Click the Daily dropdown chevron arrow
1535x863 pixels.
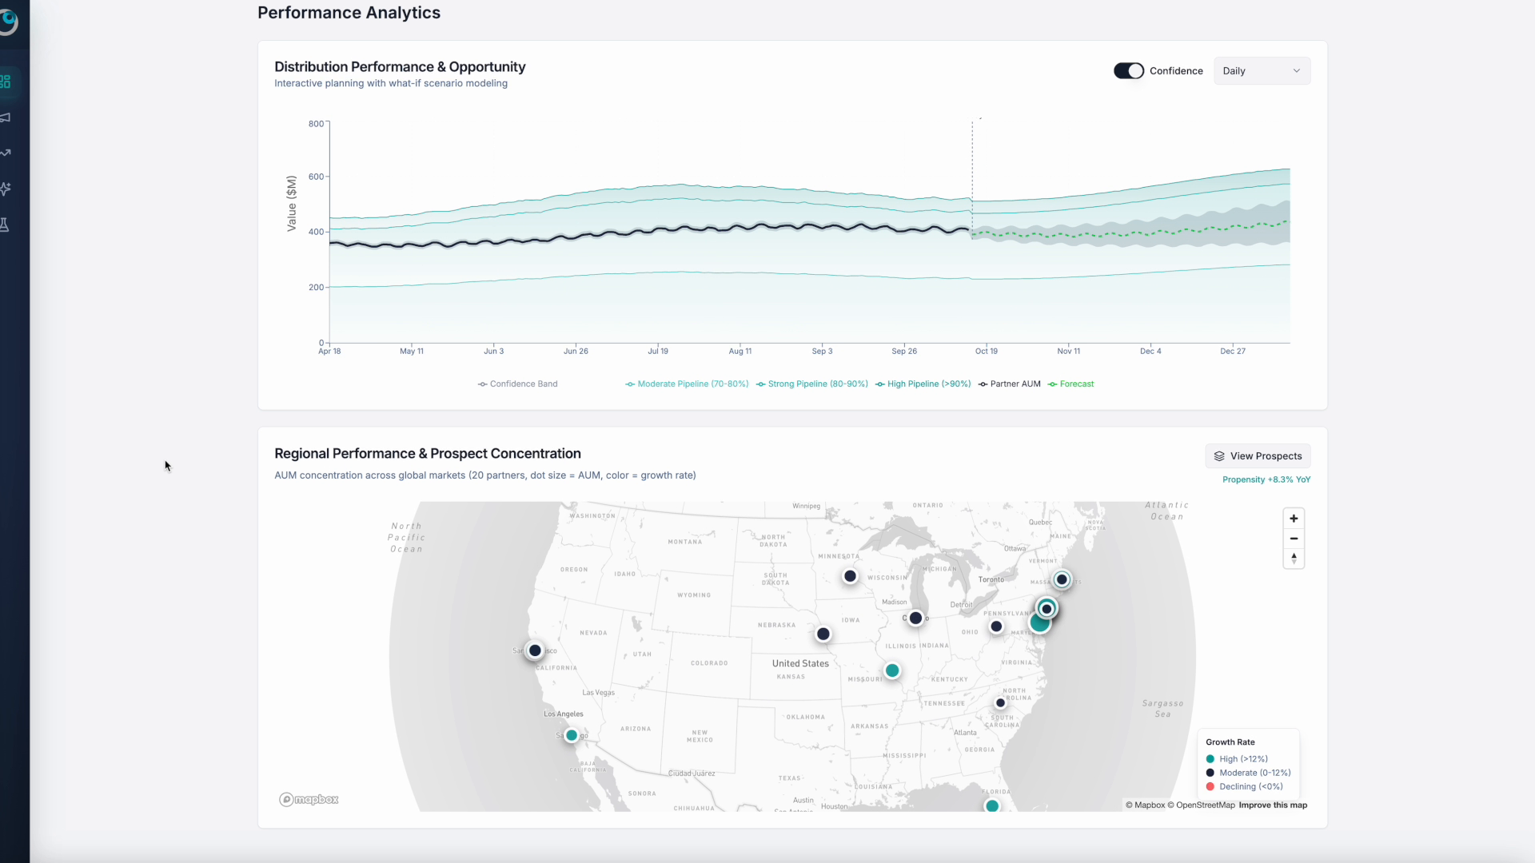click(x=1296, y=71)
